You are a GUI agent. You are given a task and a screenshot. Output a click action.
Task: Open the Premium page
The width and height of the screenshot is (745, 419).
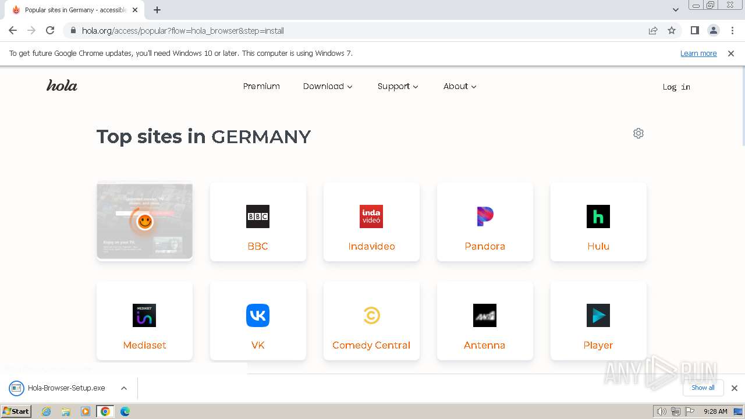[261, 86]
